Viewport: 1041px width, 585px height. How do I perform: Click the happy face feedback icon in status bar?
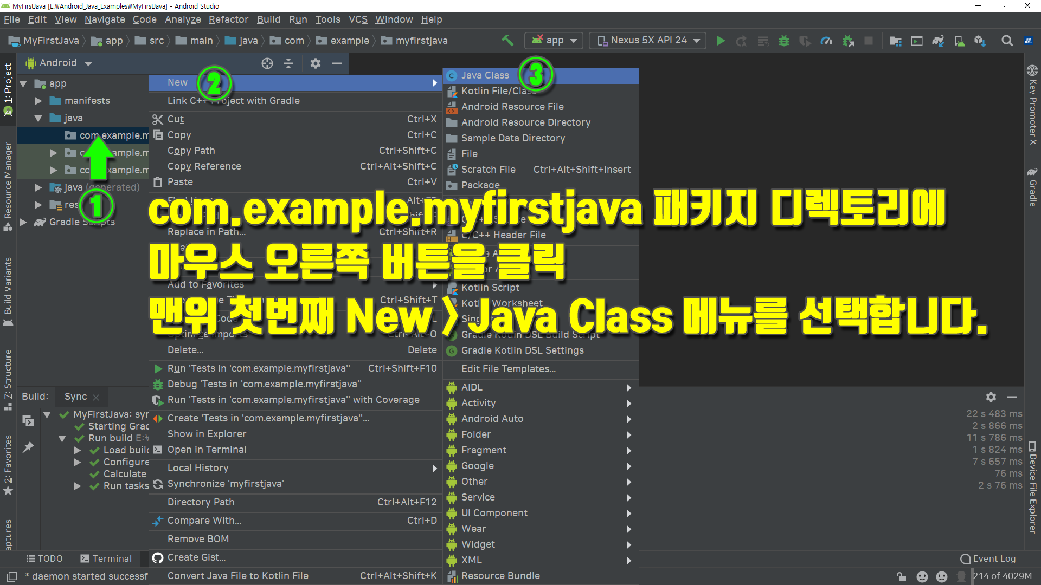point(922,576)
